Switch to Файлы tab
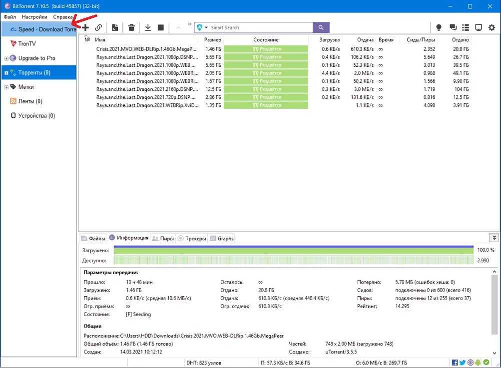This screenshot has width=501, height=368. 93,238
